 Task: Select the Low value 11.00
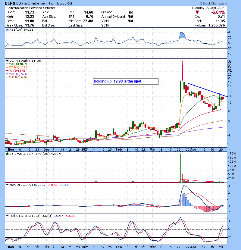[x=30, y=21]
